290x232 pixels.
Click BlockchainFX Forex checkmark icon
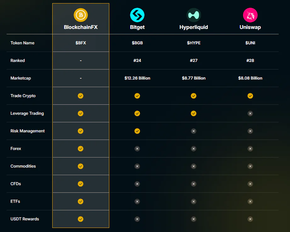[x=81, y=148]
